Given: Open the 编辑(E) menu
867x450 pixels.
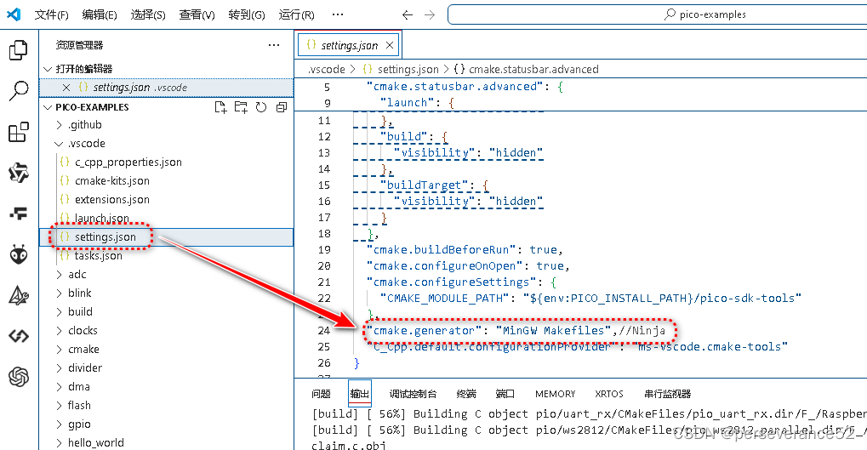Looking at the screenshot, I should tap(100, 15).
